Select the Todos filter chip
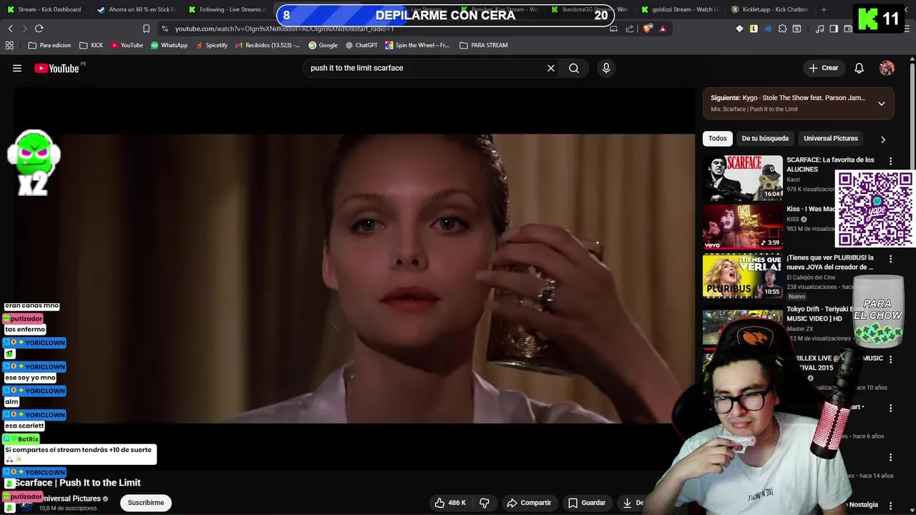 (x=717, y=139)
